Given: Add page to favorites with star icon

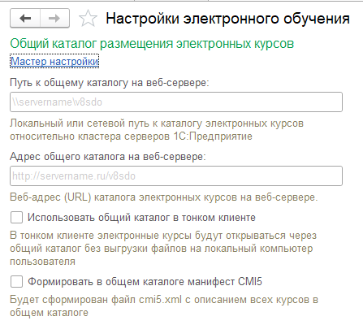Looking at the screenshot, I should click(88, 19).
